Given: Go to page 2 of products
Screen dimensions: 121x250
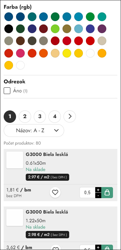Looking at the screenshot, I should pyautogui.click(x=25, y=116).
